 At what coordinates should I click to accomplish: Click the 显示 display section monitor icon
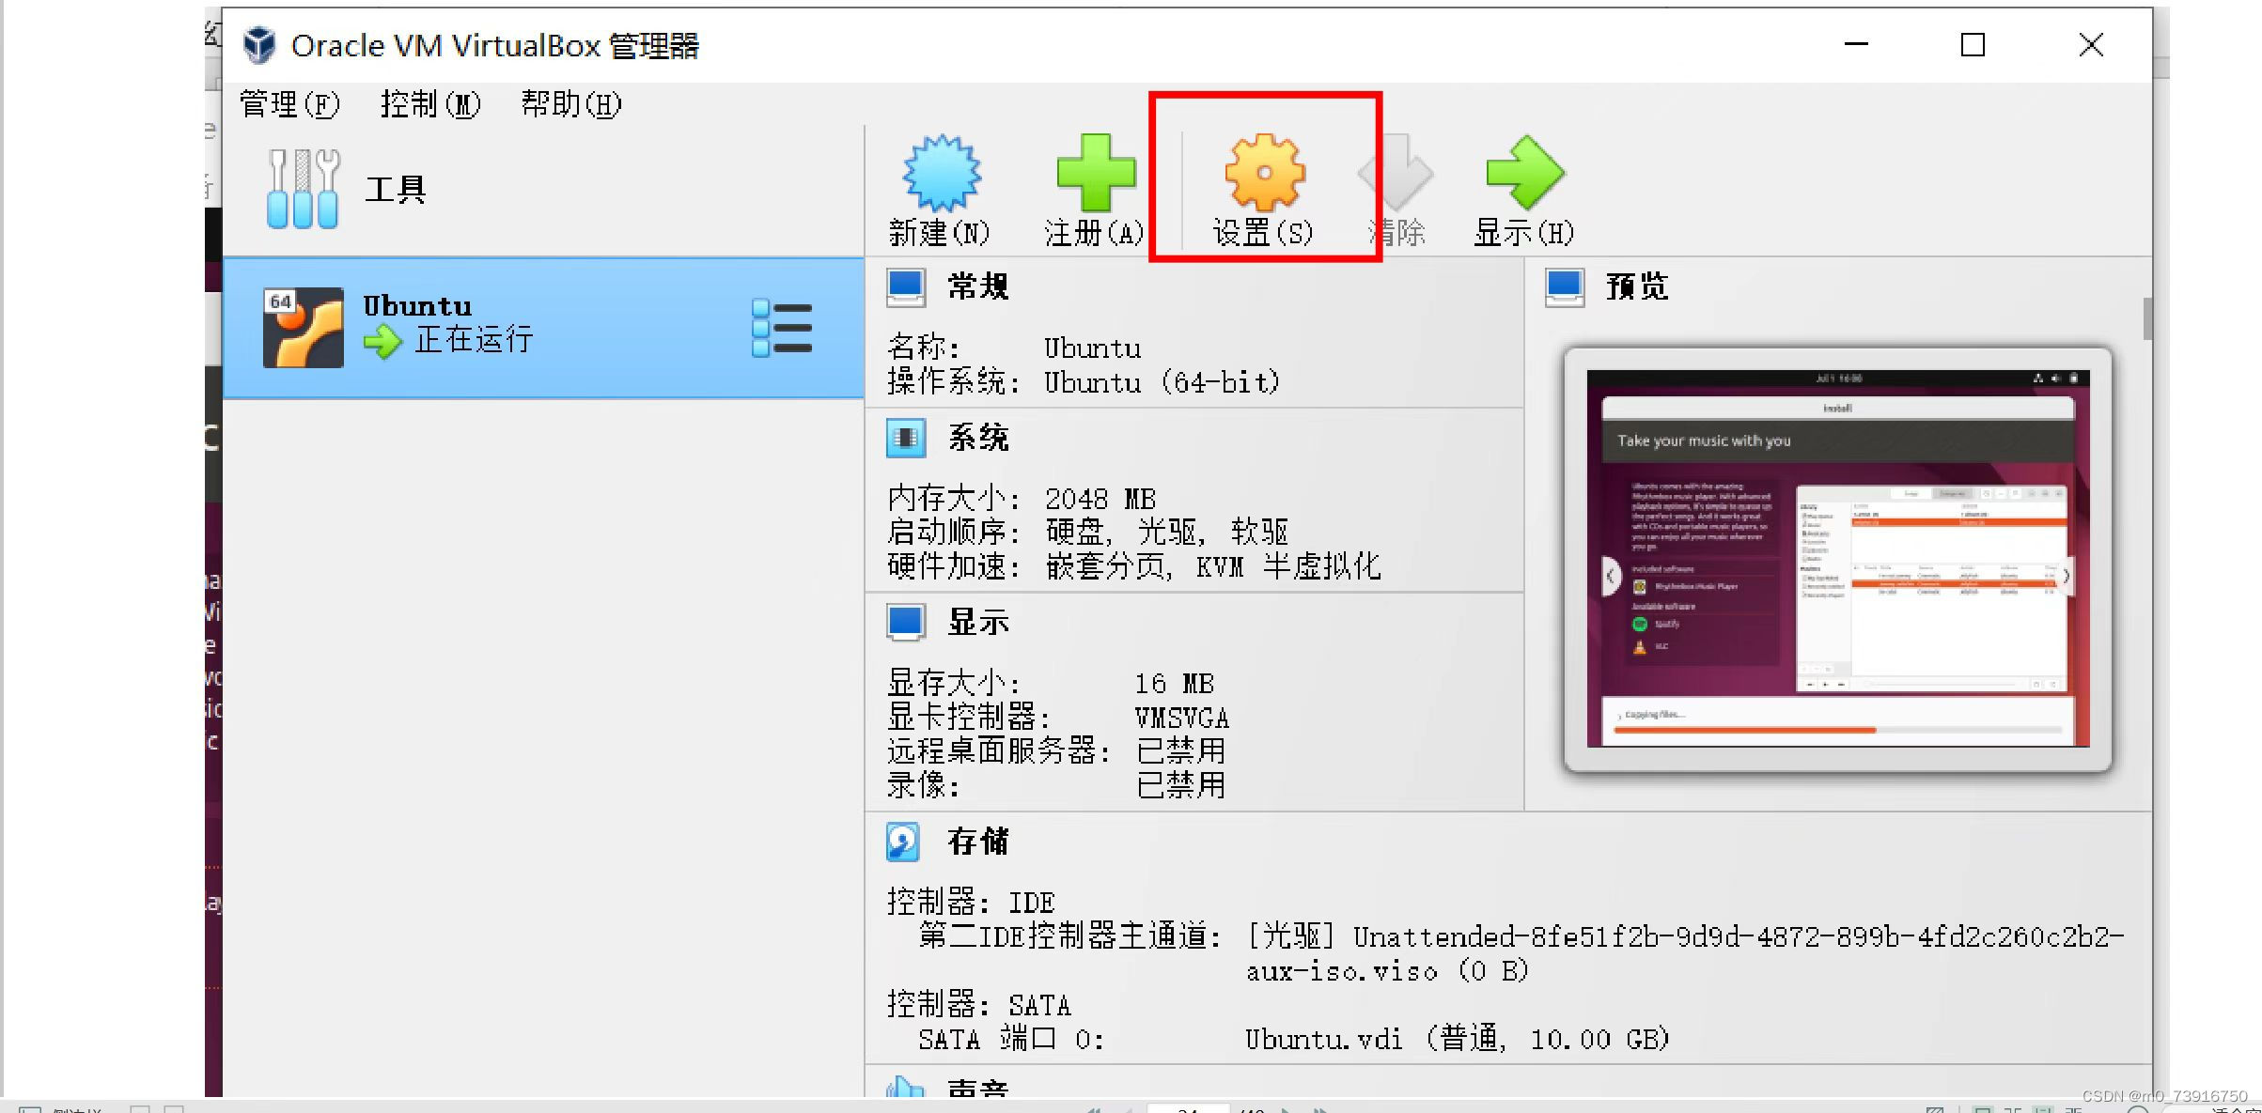pyautogui.click(x=905, y=621)
